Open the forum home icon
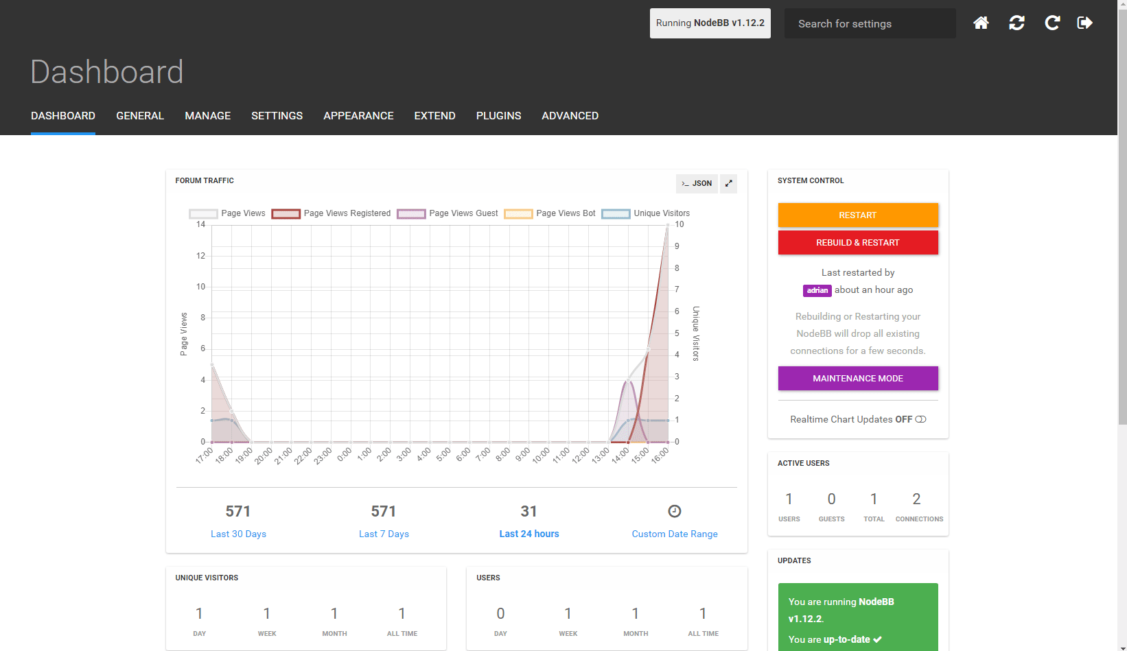1127x651 pixels. (x=981, y=23)
